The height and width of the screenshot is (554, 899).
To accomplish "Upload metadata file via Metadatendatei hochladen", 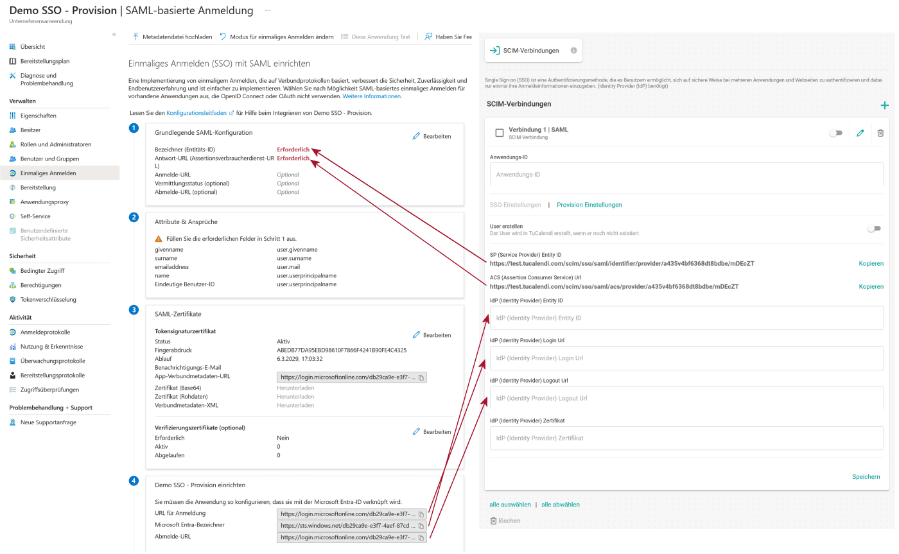I will (172, 37).
